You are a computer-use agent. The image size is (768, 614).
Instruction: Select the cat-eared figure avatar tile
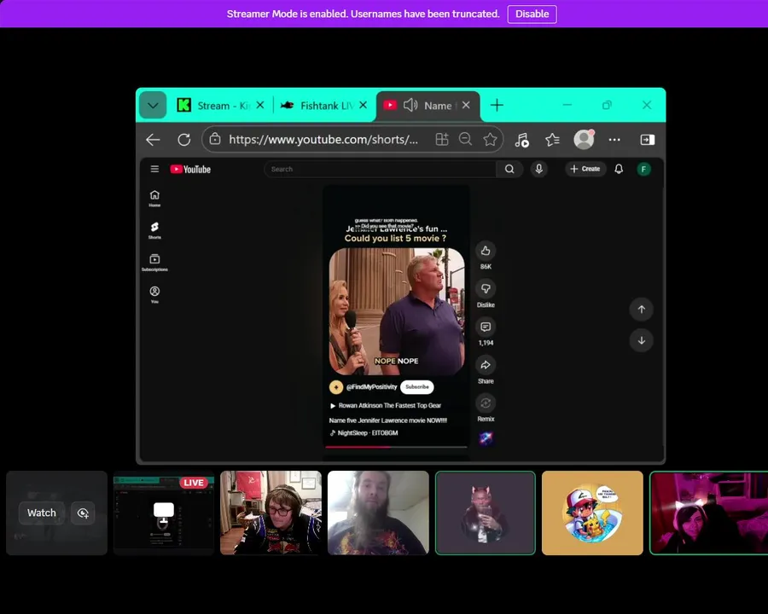486,513
